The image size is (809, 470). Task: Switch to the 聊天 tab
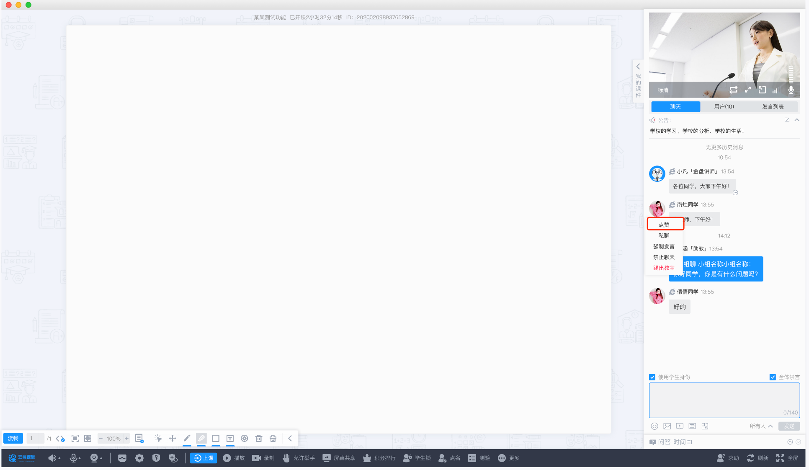pyautogui.click(x=675, y=106)
